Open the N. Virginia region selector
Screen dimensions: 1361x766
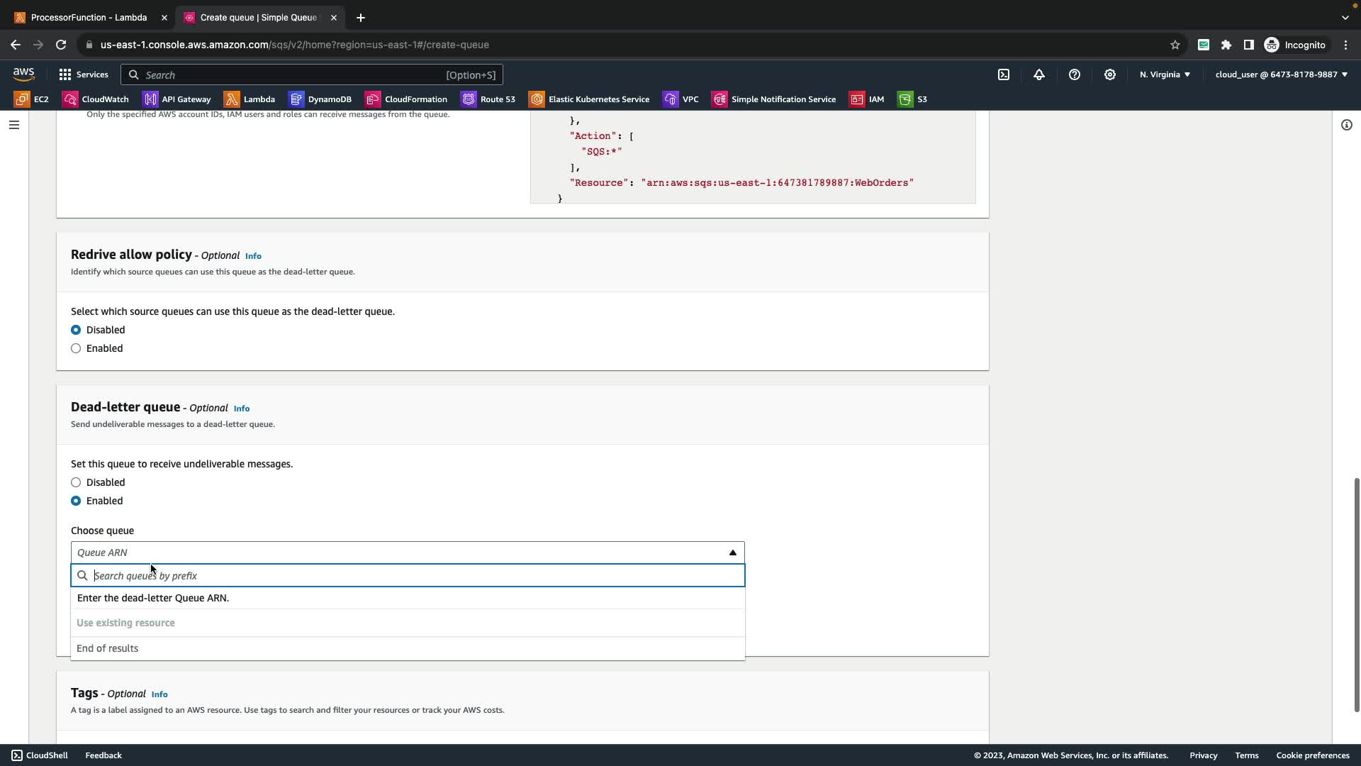click(x=1165, y=74)
